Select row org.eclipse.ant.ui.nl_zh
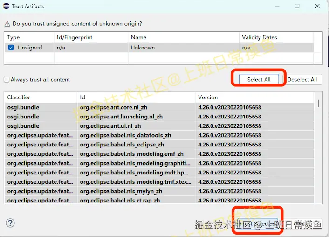329x237 pixels. (159, 126)
